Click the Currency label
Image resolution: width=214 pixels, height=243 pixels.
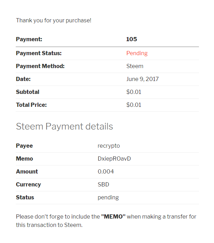click(28, 184)
